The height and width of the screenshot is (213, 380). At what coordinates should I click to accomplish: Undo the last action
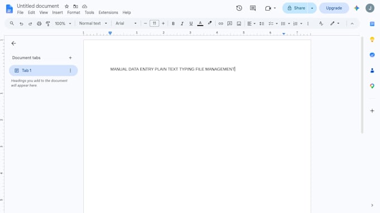point(21,23)
